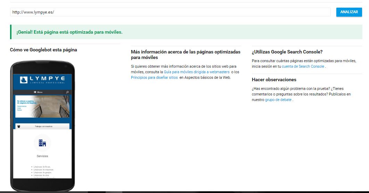Click the URL input field with lympye.es
Viewport: 369px width, 193px height.
[170, 12]
